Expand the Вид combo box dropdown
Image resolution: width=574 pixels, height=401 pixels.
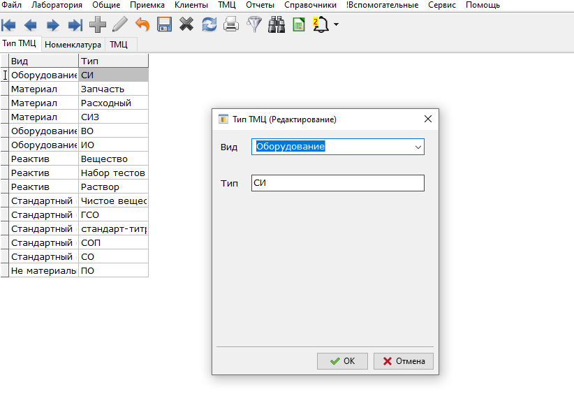(x=418, y=147)
